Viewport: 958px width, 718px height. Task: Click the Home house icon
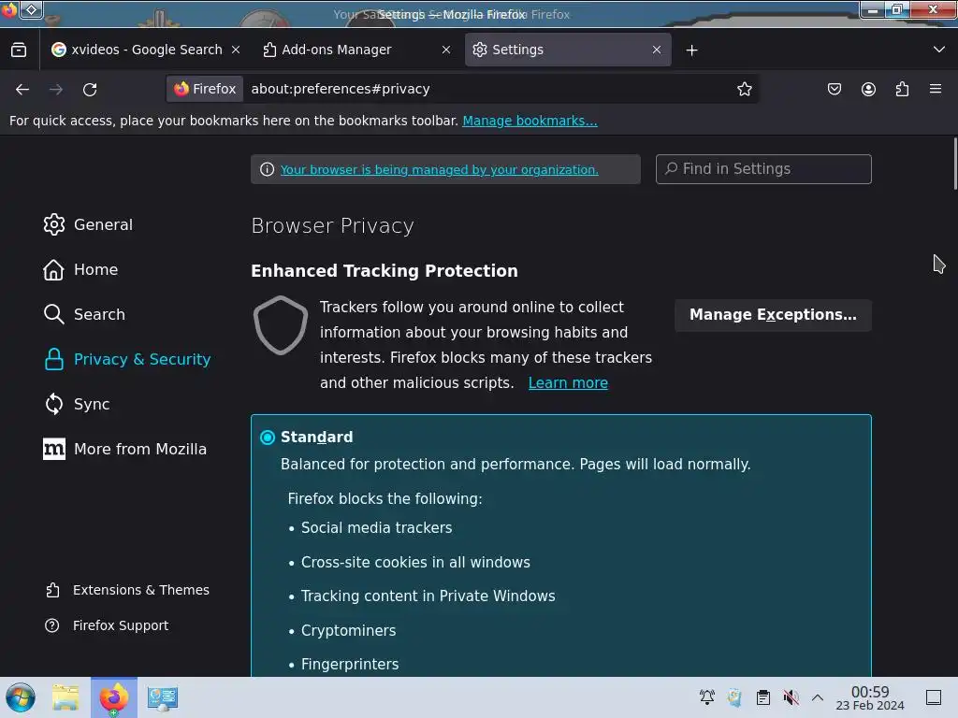(x=53, y=270)
